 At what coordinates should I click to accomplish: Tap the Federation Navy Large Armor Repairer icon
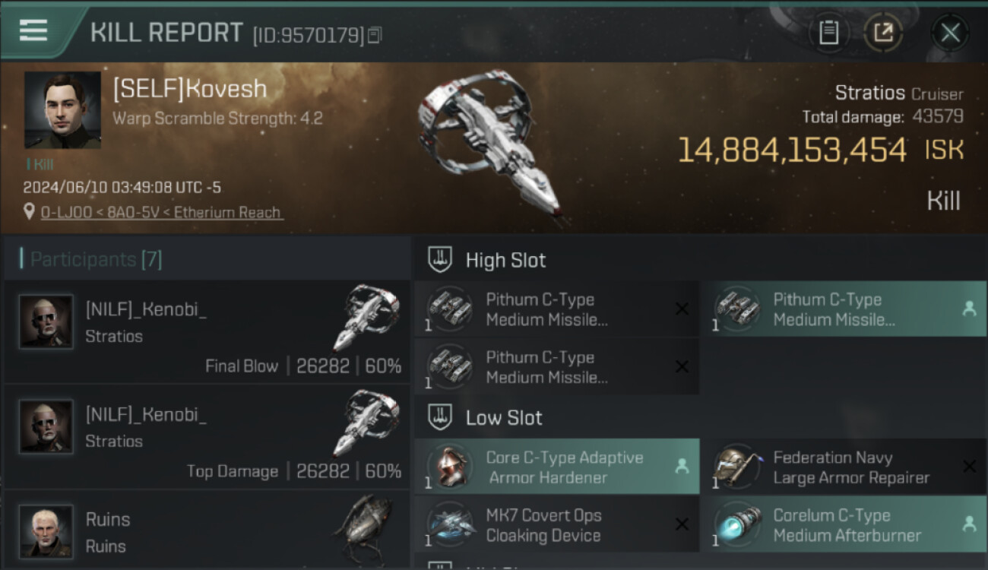[737, 467]
